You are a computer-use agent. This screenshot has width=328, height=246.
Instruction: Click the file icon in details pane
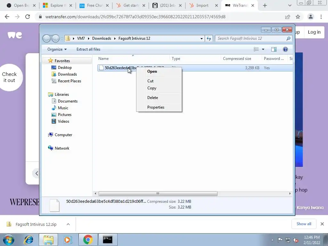point(54,205)
